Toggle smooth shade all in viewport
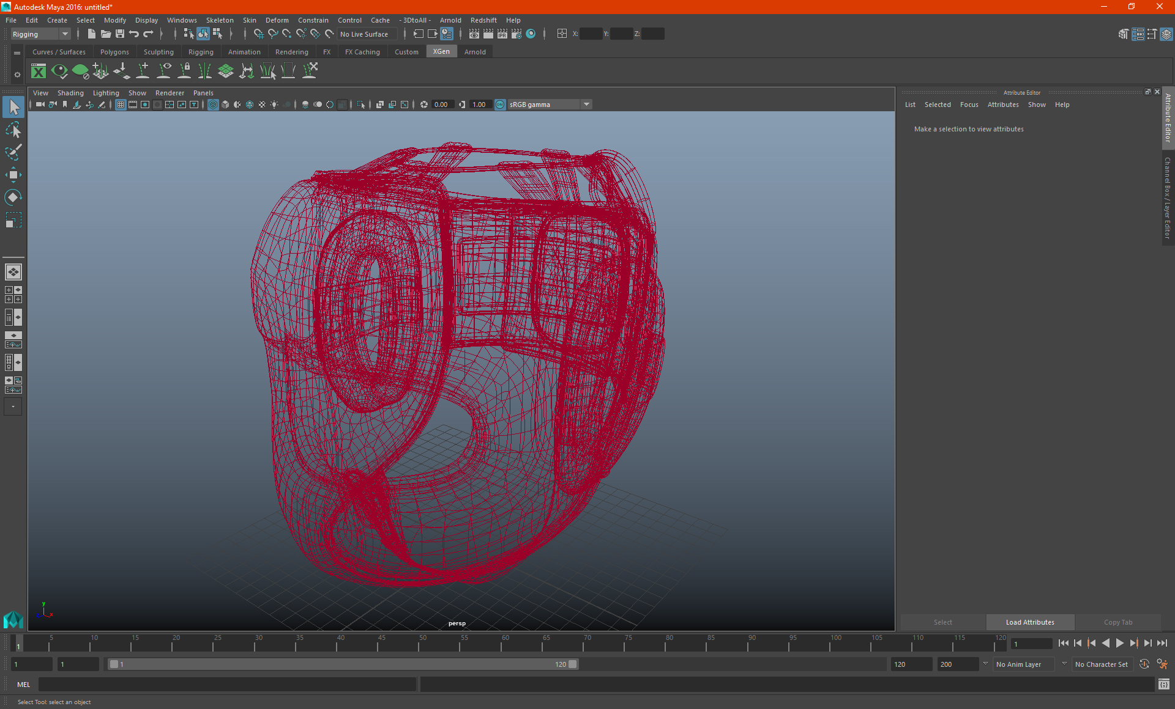 (225, 105)
